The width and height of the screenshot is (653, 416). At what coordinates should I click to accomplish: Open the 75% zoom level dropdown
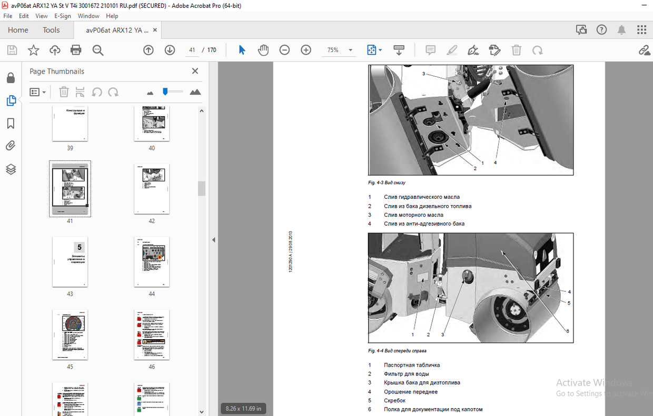coord(351,50)
